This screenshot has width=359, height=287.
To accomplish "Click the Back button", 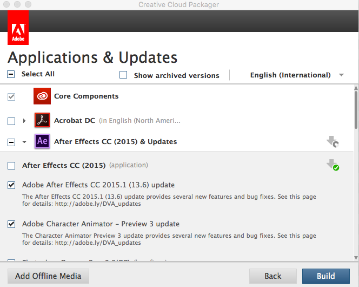I will tap(273, 276).
